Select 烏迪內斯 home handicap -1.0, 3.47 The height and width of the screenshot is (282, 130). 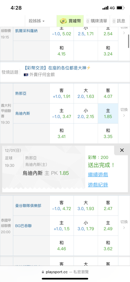(x=62, y=113)
